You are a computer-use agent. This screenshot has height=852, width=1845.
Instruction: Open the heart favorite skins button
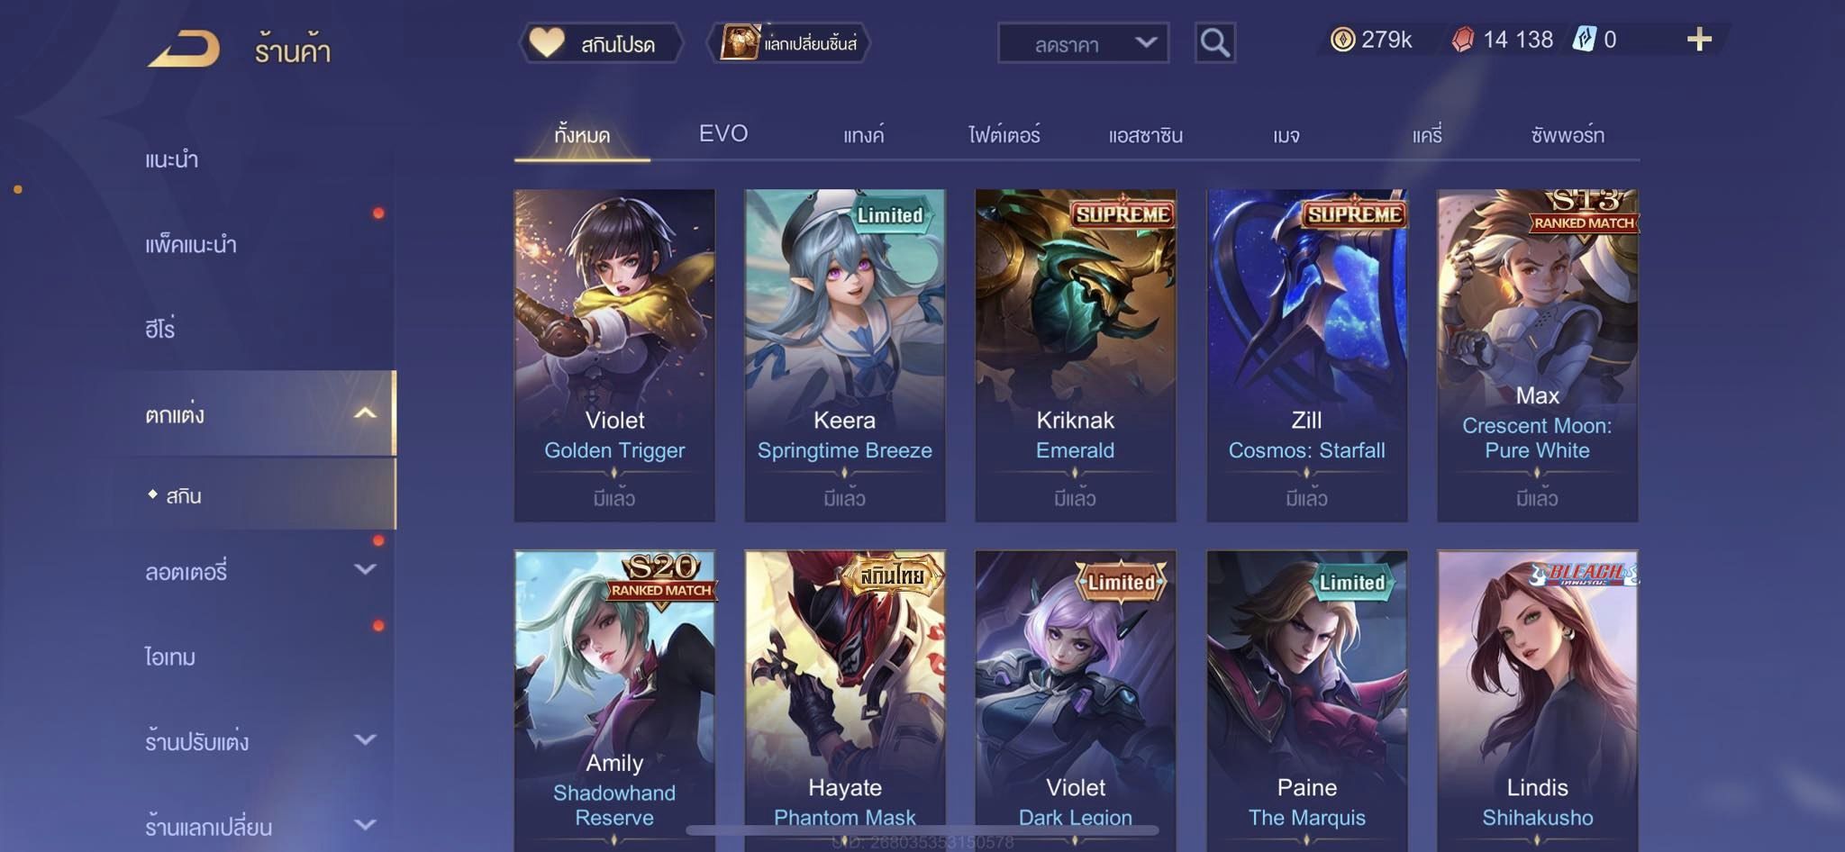coord(600,43)
